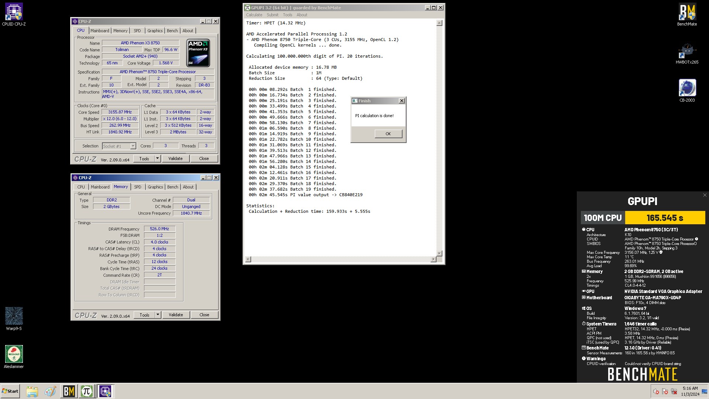Click the GPUPI window title icon
Viewport: 709px width, 399px height.
tap(248, 8)
